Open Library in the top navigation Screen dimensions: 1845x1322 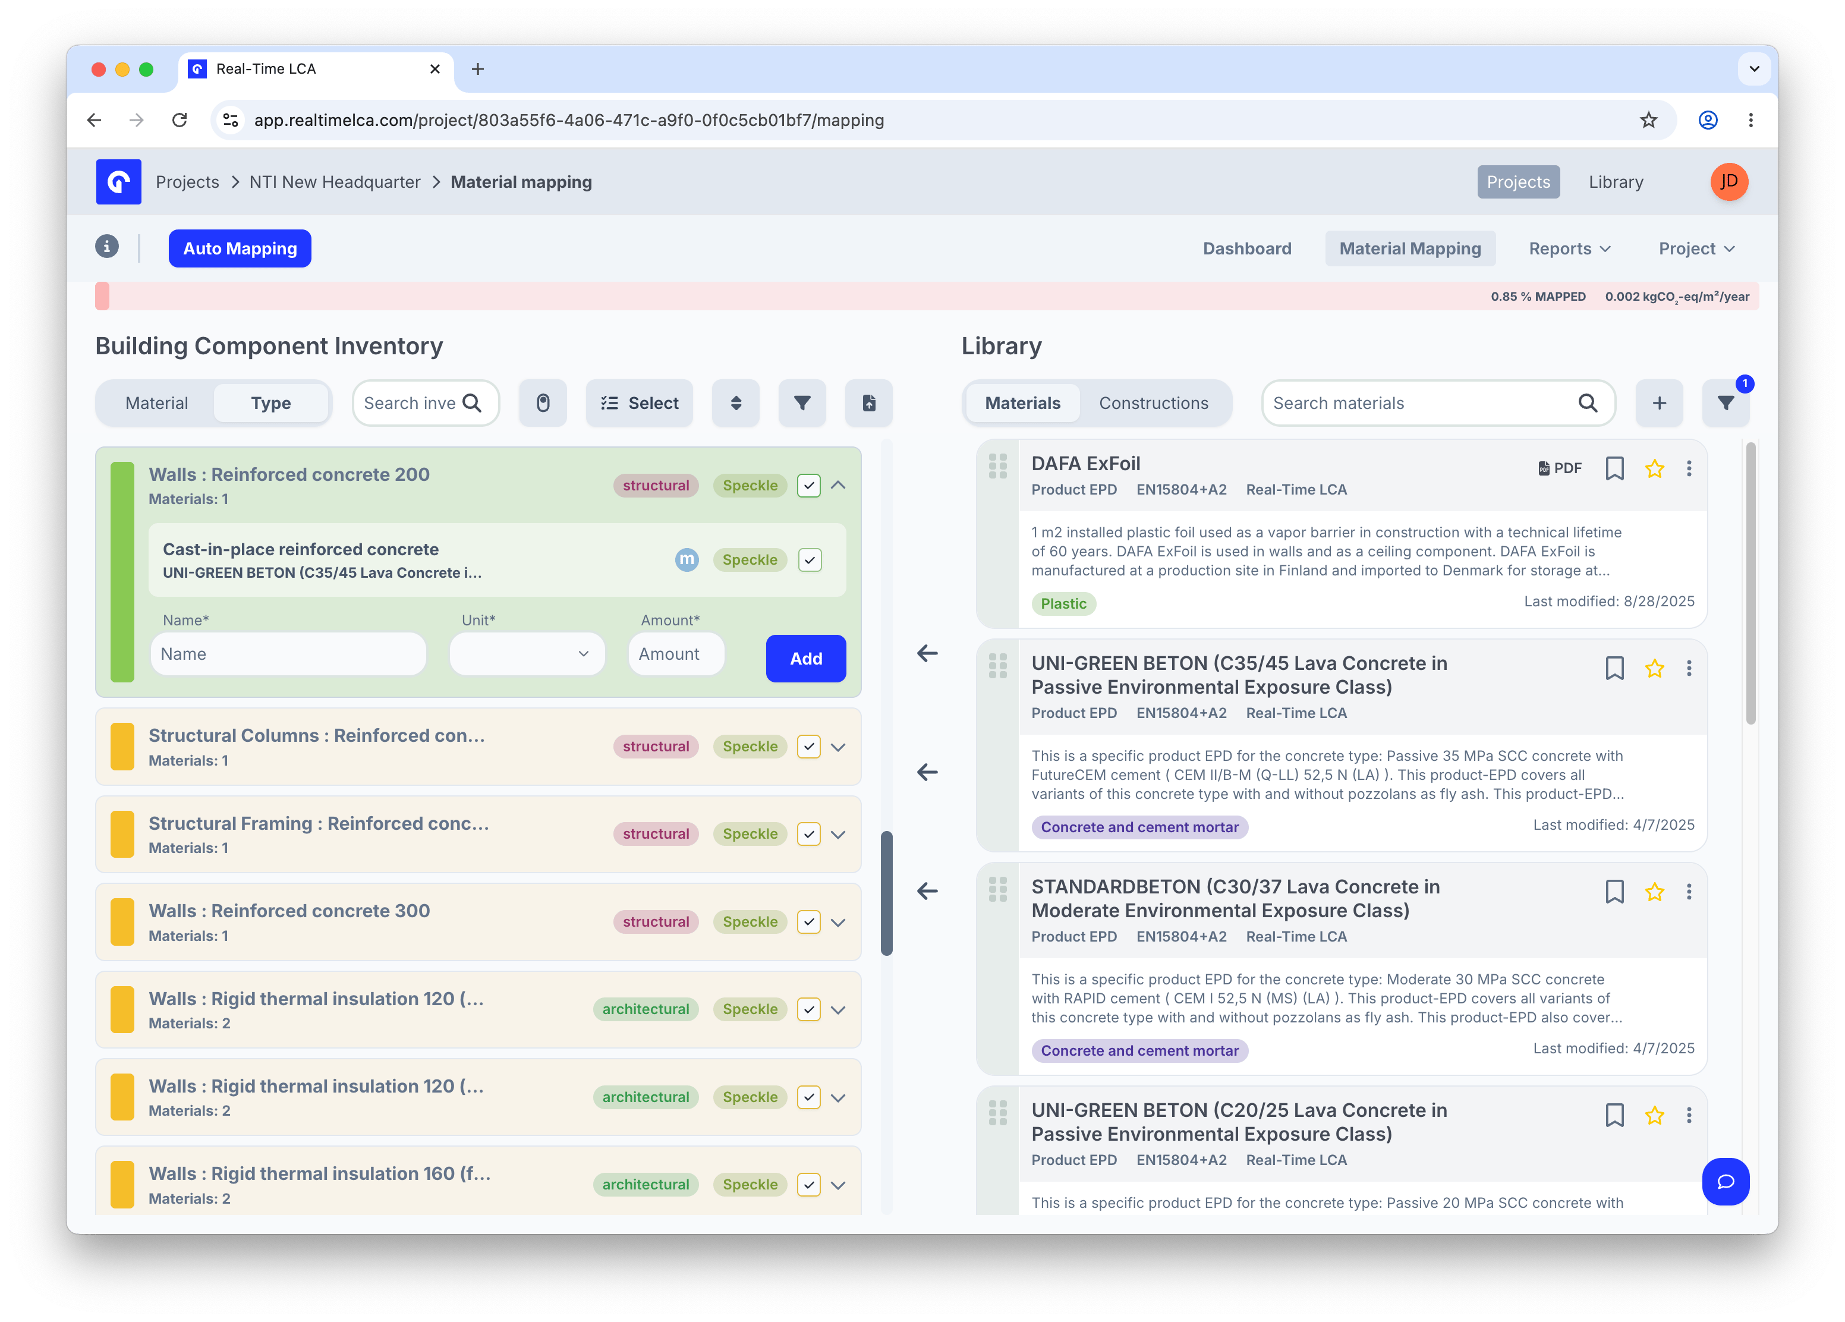[1616, 181]
